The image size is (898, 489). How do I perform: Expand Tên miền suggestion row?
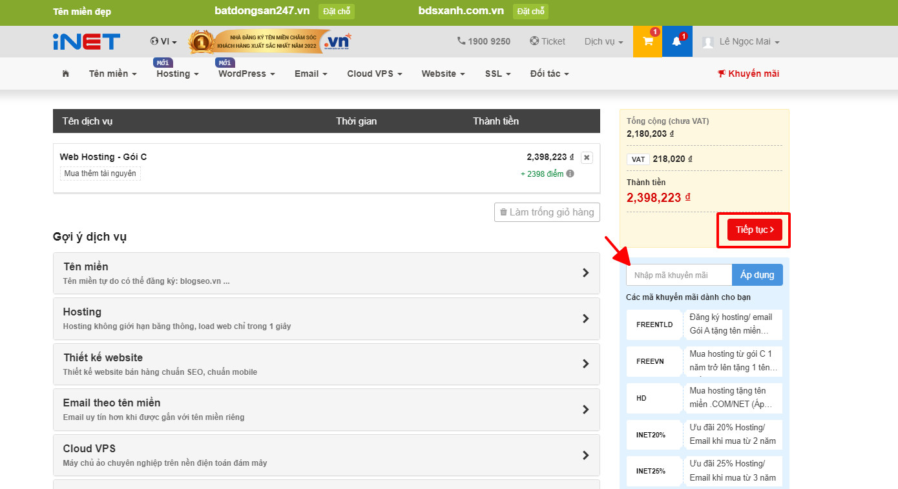click(326, 273)
